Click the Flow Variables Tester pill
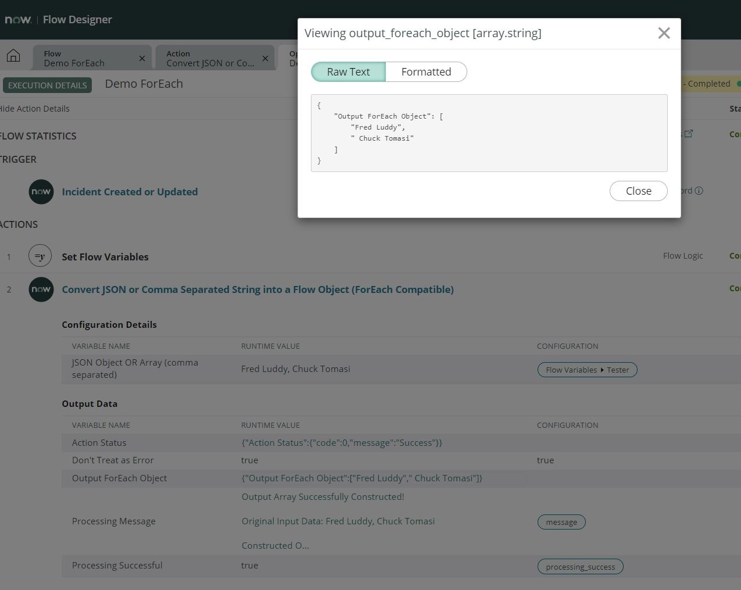This screenshot has width=741, height=590. pos(587,370)
